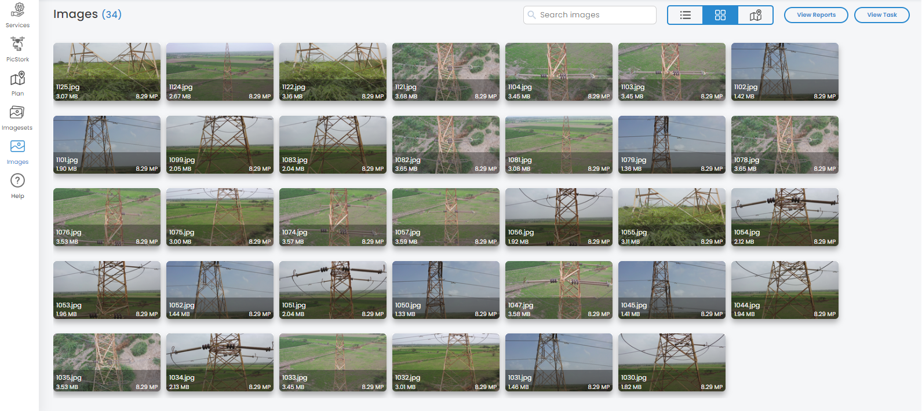Viewport: 922px width, 411px height.
Task: Click the 1052.jpg image card
Action: pos(220,290)
